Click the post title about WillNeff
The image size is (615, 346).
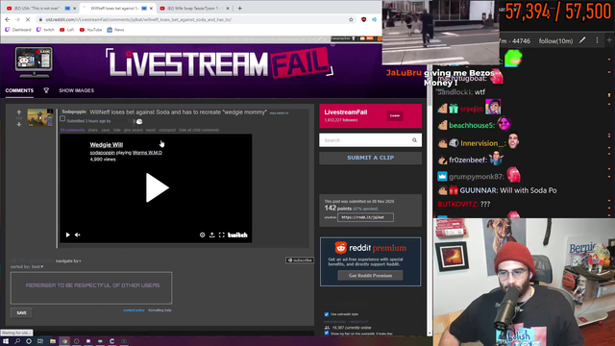tap(178, 112)
